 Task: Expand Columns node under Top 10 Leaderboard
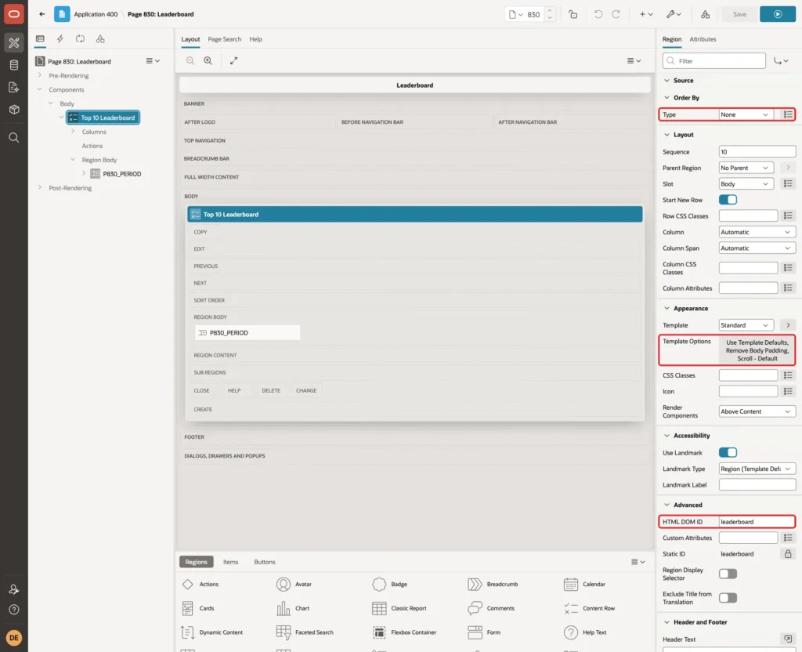(x=73, y=132)
